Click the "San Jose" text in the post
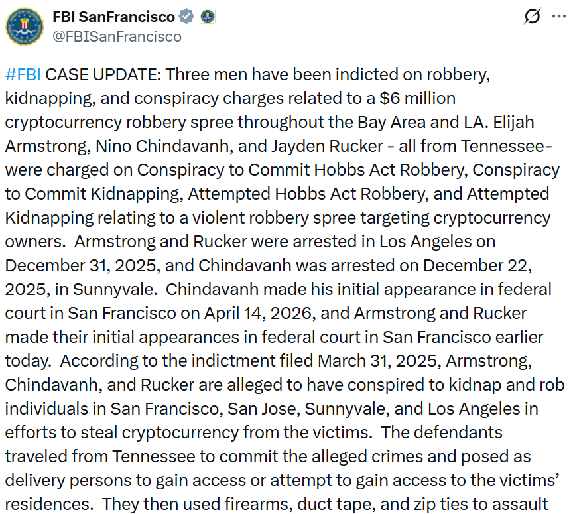The image size is (571, 514). pyautogui.click(x=264, y=409)
